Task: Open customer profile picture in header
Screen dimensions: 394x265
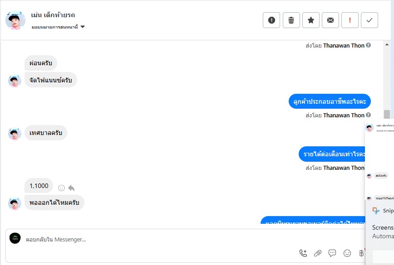Action: pos(15,20)
